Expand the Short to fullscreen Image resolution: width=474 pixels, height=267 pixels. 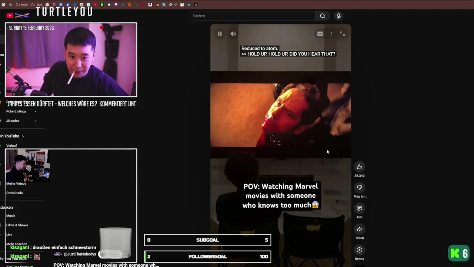pos(343,34)
